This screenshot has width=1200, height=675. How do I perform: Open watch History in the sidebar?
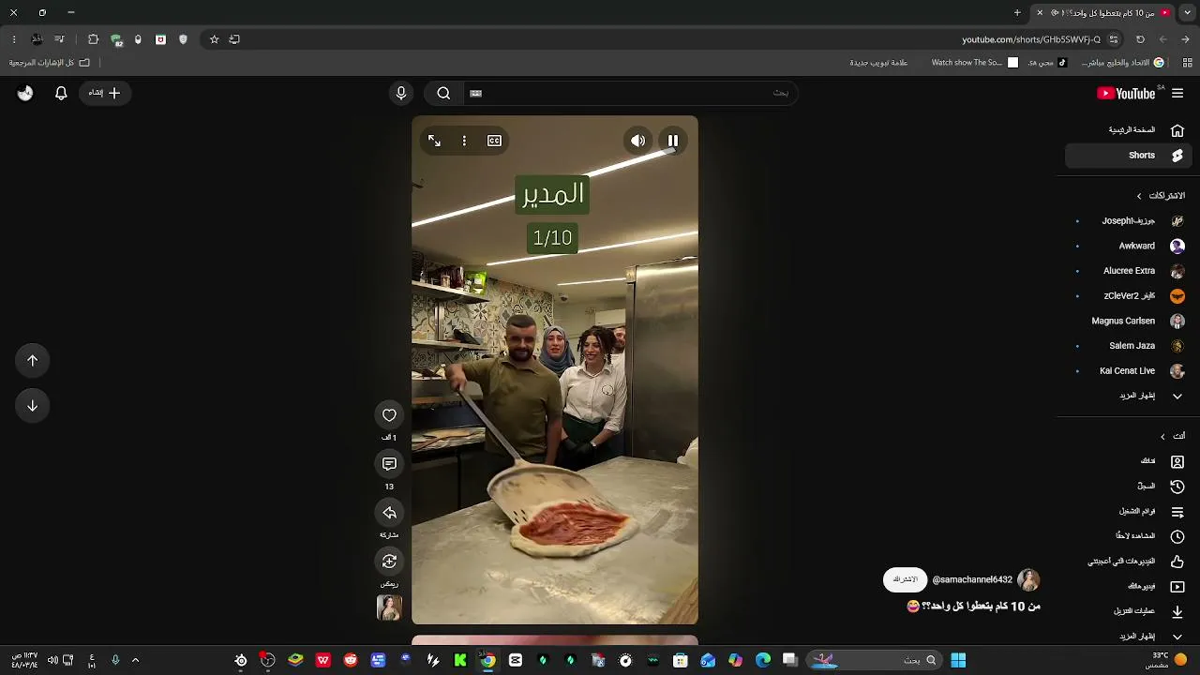click(x=1129, y=487)
